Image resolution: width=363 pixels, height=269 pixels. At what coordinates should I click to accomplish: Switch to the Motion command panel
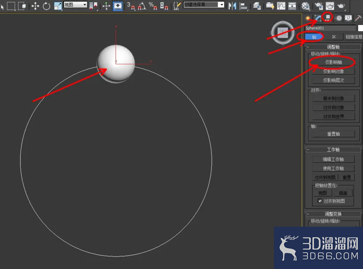click(x=339, y=18)
